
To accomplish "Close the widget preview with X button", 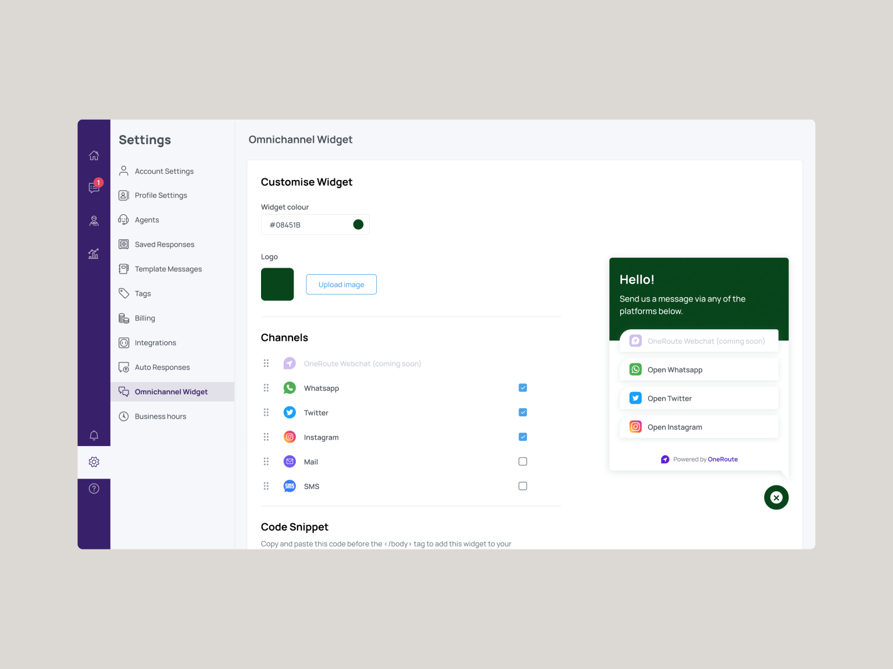I will pyautogui.click(x=776, y=498).
